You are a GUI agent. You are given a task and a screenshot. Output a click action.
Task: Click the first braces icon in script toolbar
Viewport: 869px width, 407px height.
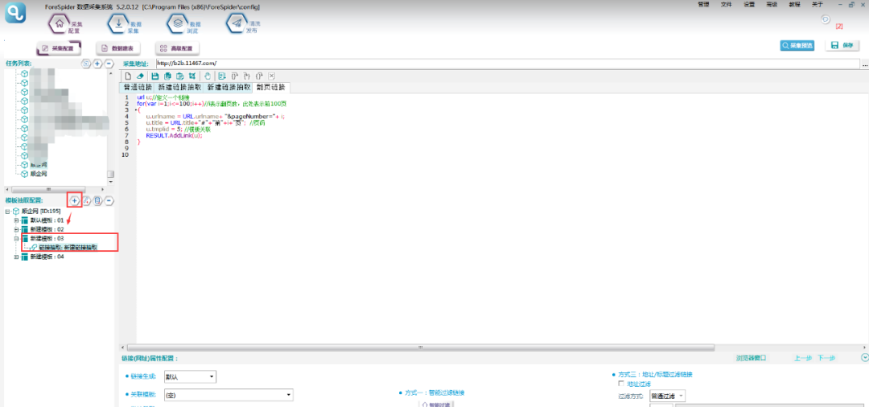(234, 76)
